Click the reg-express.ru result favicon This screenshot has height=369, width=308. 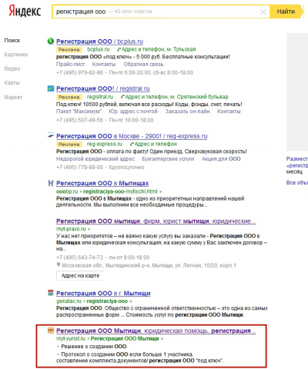point(51,135)
